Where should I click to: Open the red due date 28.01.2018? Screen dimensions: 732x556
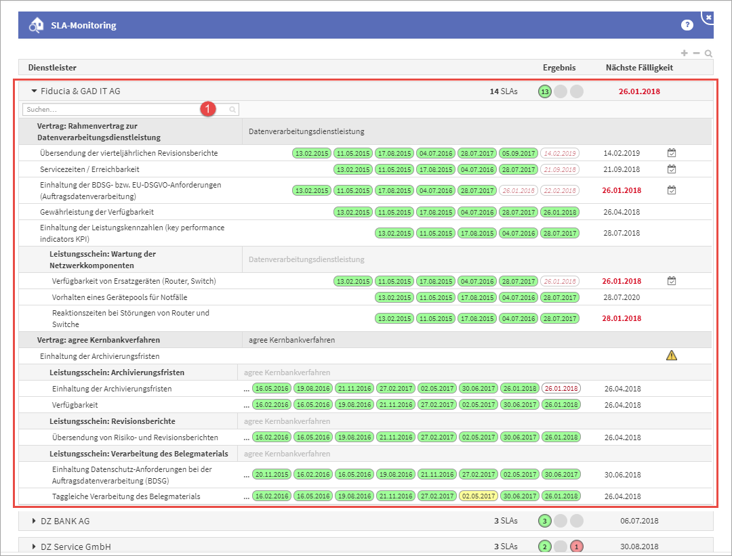pyautogui.click(x=622, y=318)
